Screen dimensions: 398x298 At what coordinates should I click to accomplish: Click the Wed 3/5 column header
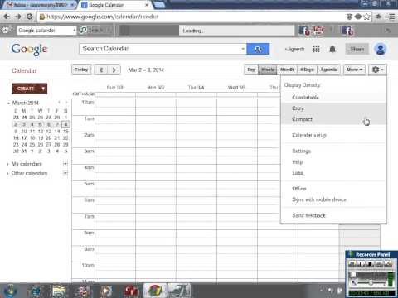pos(236,88)
